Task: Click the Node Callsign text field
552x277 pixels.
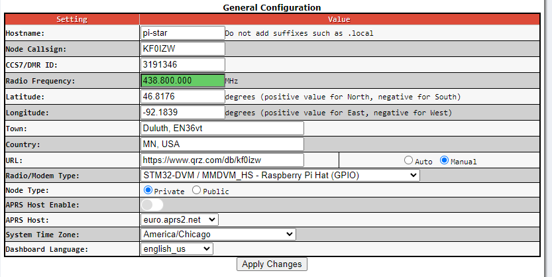Action: (183, 48)
